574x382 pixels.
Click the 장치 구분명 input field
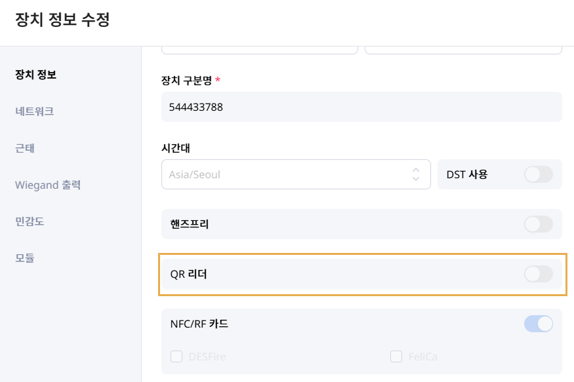point(361,107)
